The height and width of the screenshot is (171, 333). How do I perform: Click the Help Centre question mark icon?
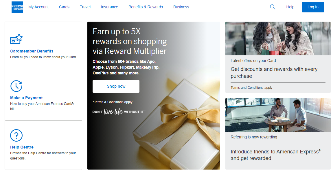(x=16, y=136)
